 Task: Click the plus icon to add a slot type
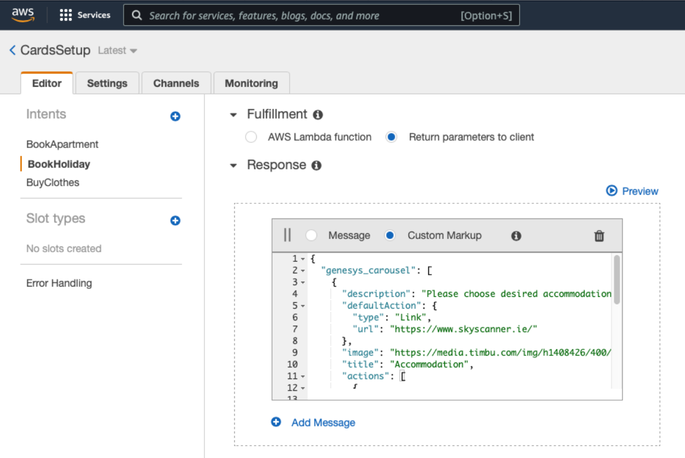point(175,220)
